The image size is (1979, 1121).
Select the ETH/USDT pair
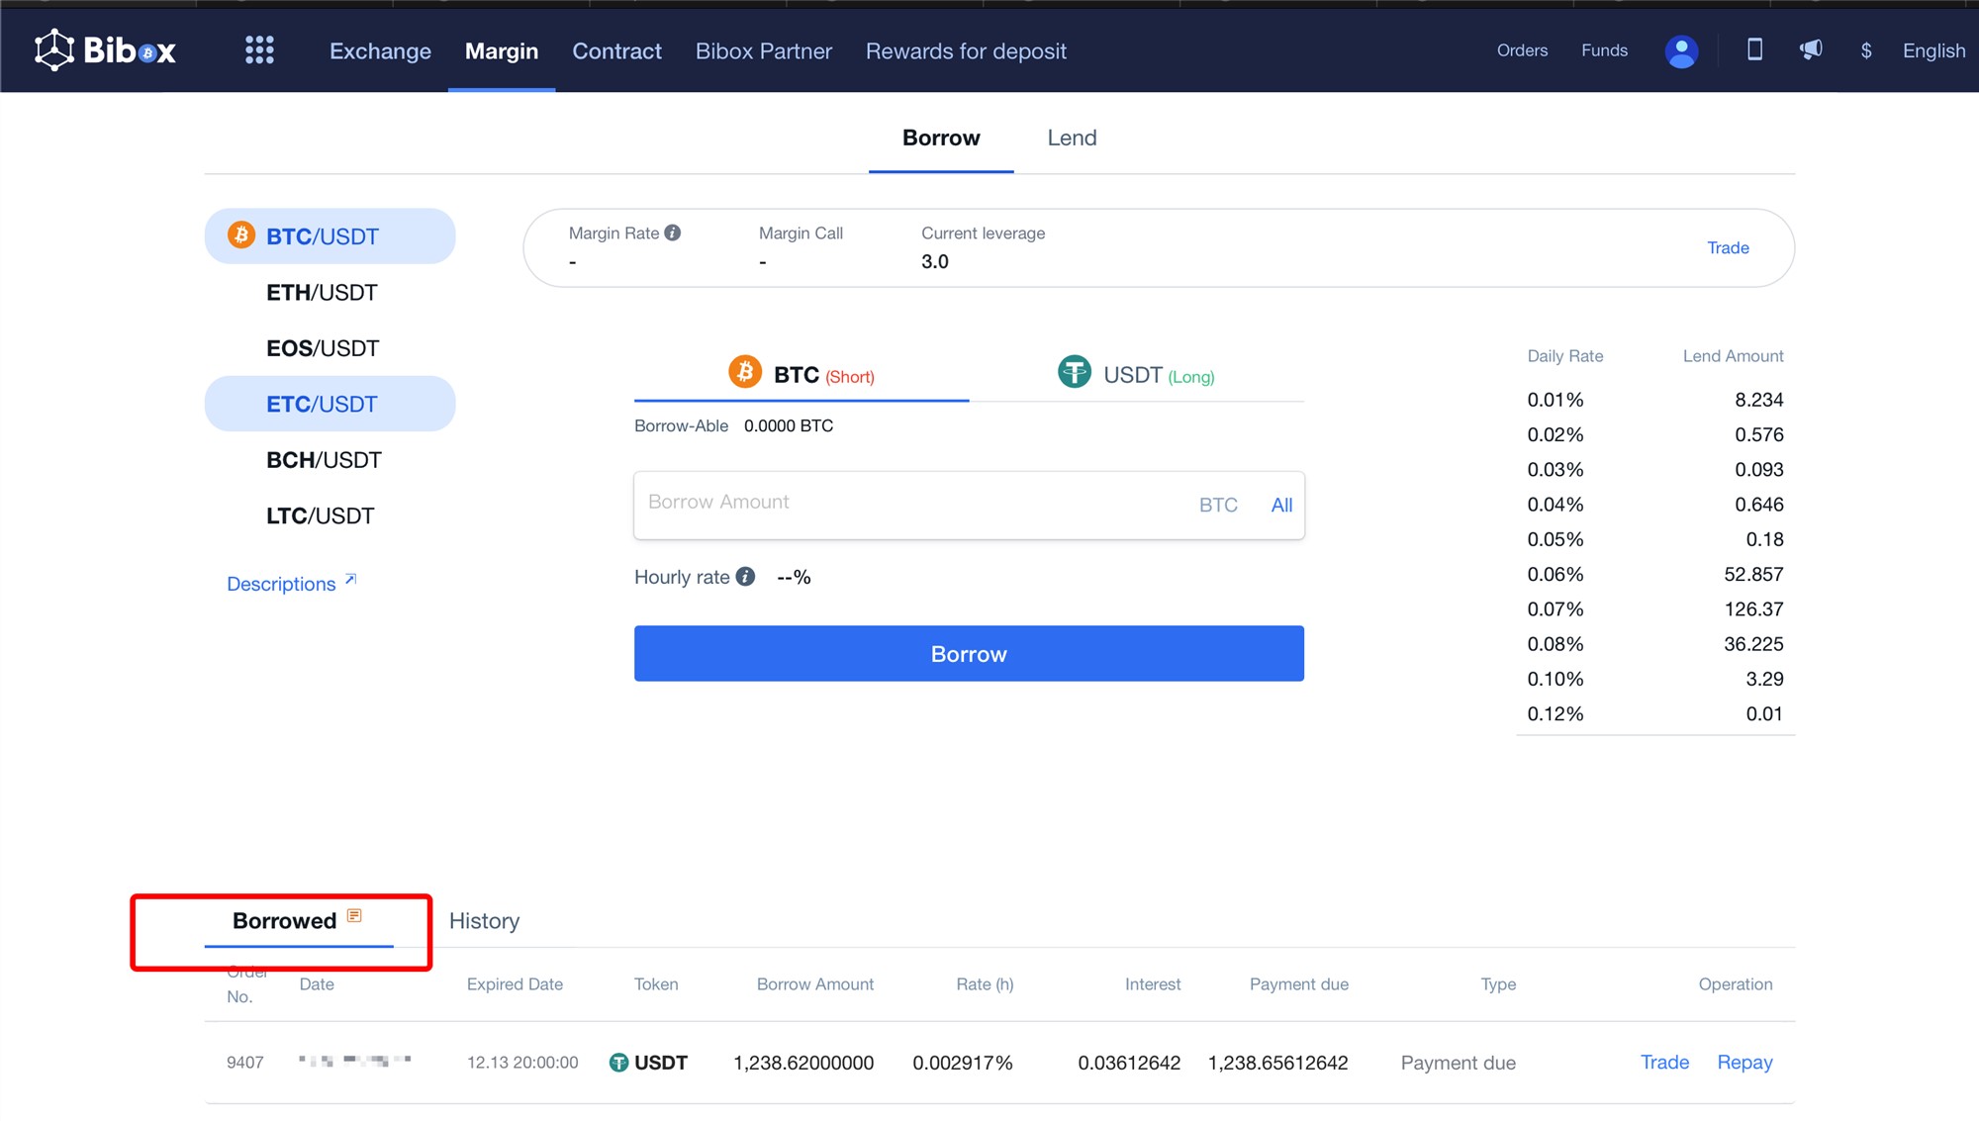click(x=322, y=293)
